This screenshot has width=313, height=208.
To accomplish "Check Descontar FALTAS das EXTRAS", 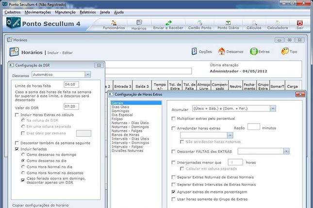I will pos(173,152).
